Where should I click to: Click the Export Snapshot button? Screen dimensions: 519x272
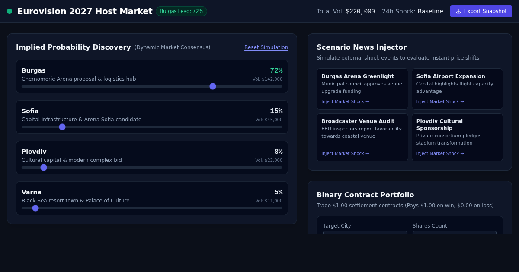pos(481,11)
